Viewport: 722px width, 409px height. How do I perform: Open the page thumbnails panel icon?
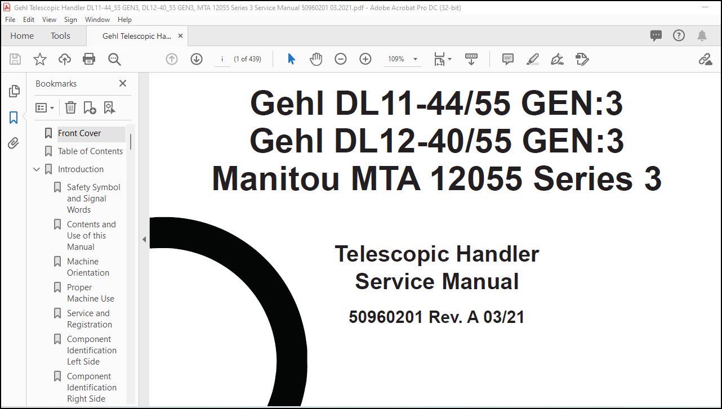coord(14,91)
